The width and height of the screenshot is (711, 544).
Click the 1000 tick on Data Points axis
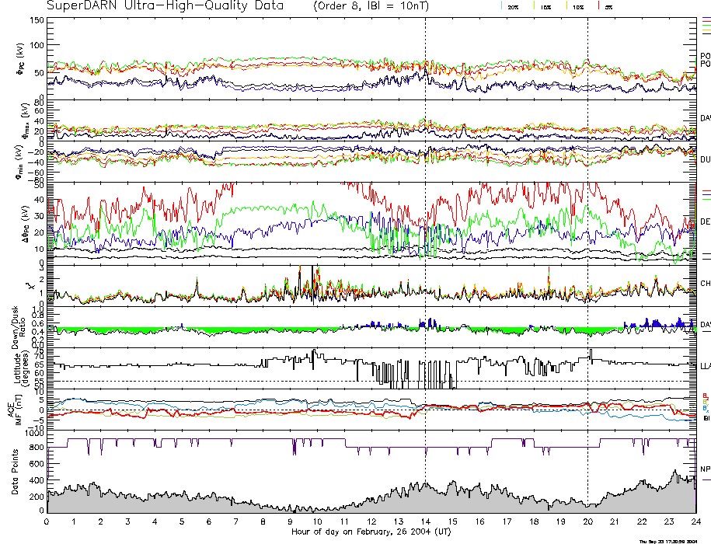35,434
